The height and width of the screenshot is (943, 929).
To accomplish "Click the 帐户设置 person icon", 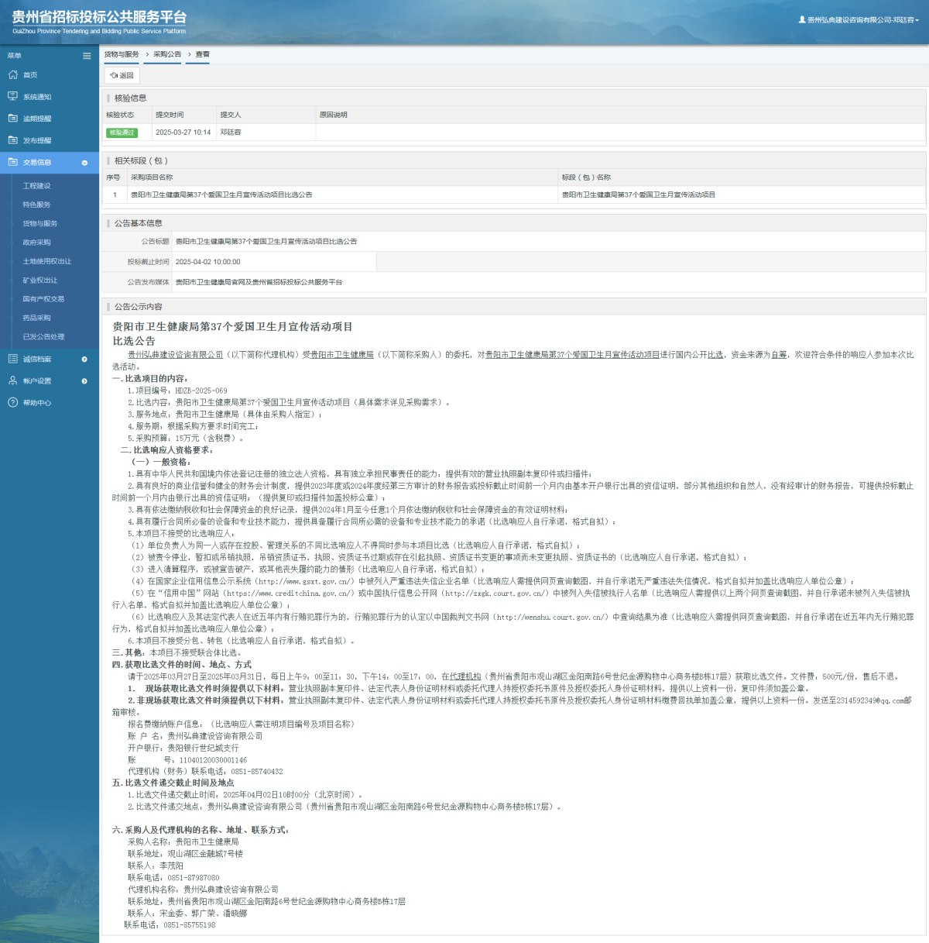I will 12,380.
